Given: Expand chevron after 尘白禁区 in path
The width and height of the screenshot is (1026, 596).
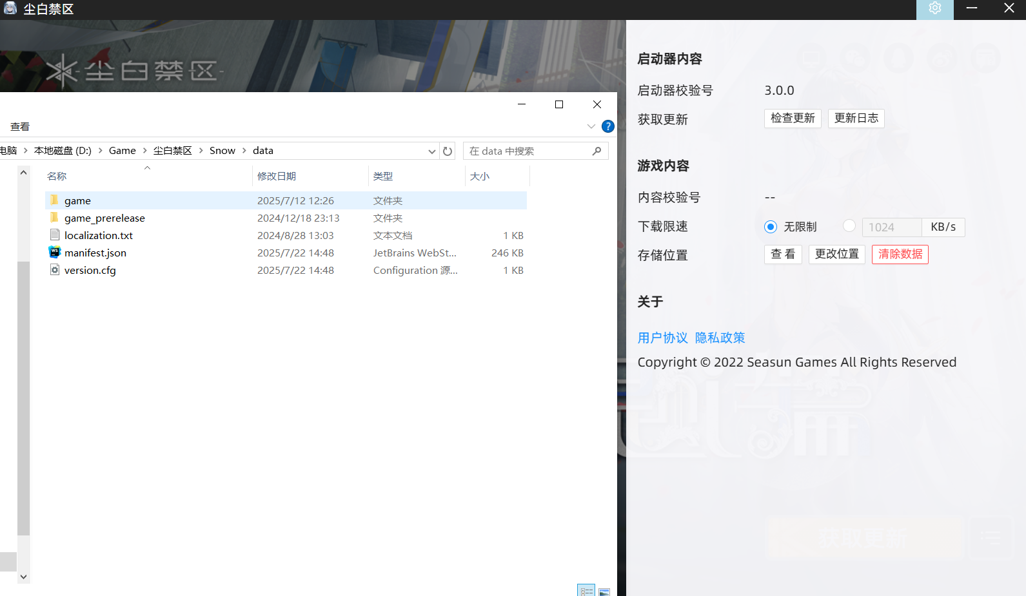Looking at the screenshot, I should [x=201, y=150].
